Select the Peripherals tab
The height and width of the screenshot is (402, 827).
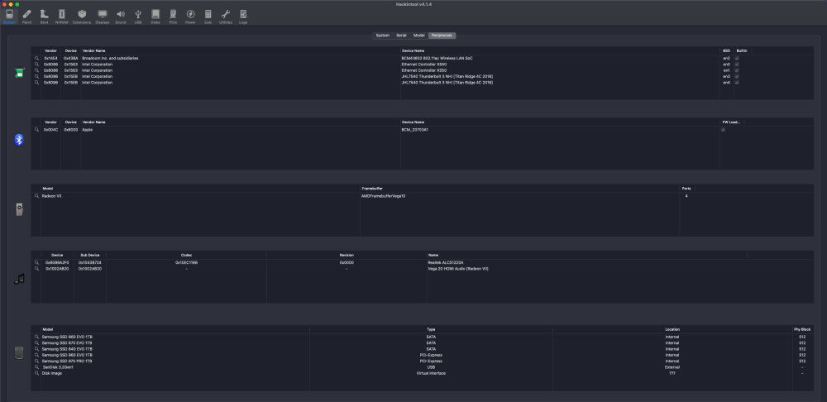[x=442, y=36]
